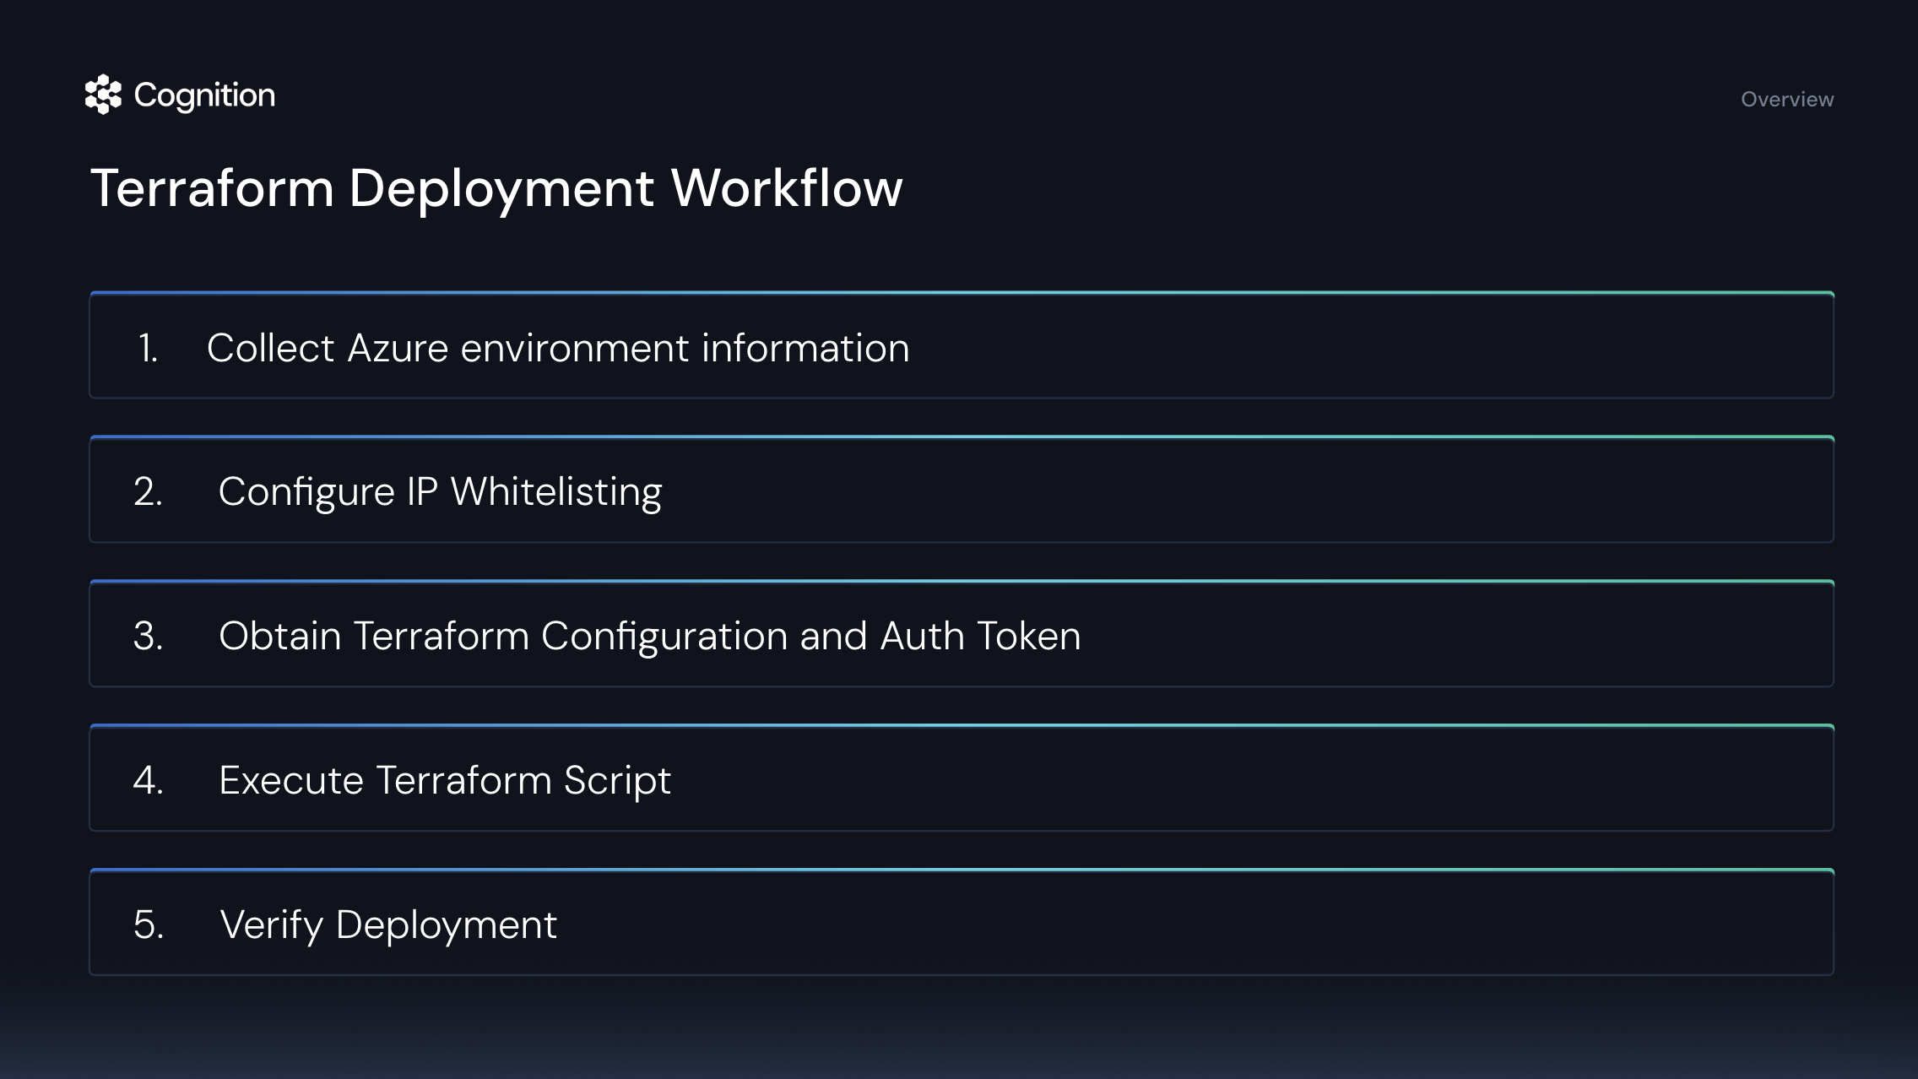This screenshot has width=1918, height=1079.
Task: Click the number 3. in third step
Action: tap(148, 636)
